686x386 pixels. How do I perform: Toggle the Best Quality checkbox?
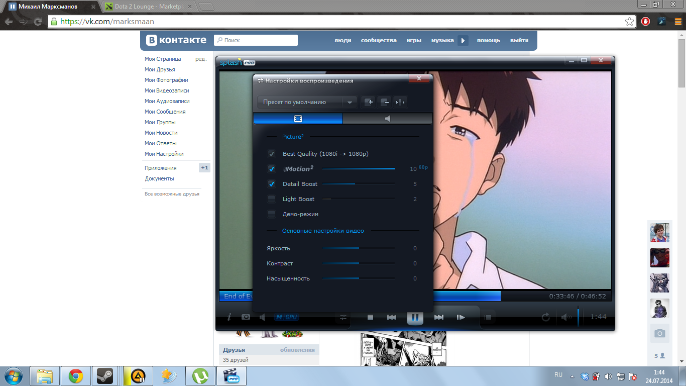tap(272, 154)
